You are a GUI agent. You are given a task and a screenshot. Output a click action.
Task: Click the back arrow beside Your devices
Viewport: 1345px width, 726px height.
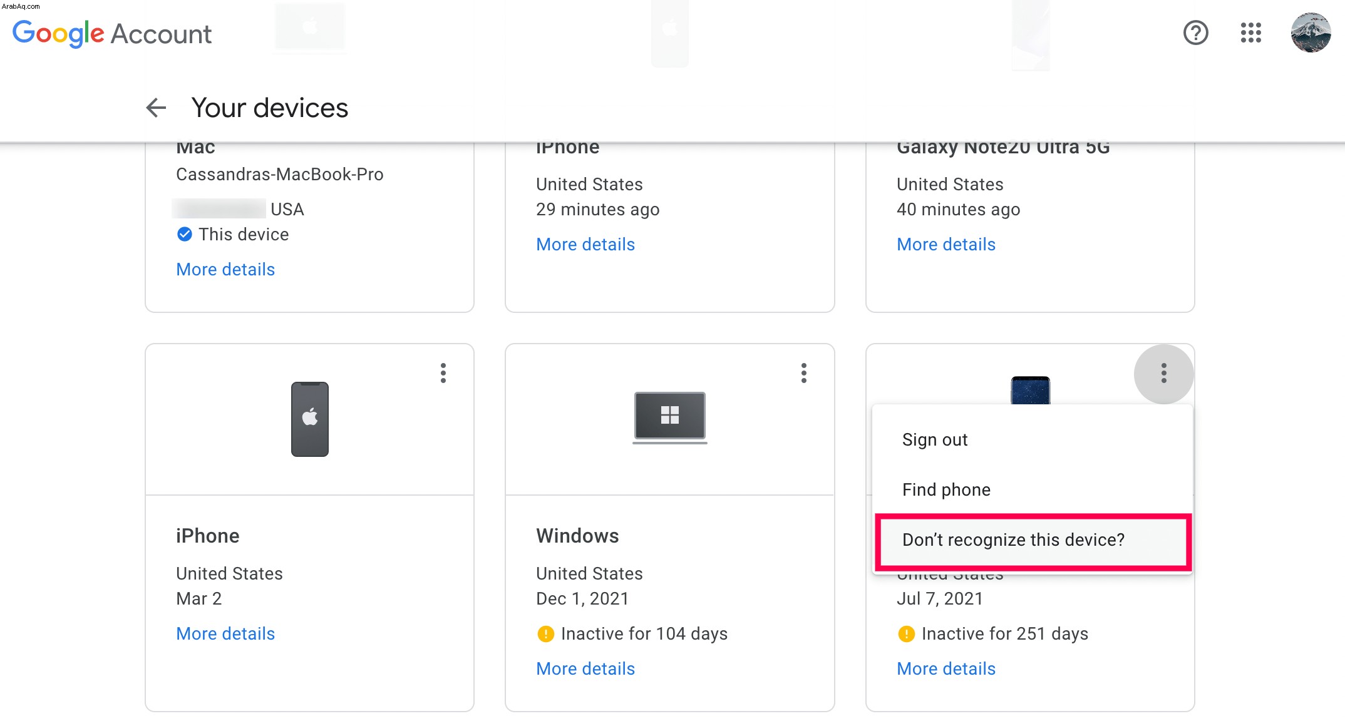pyautogui.click(x=156, y=108)
